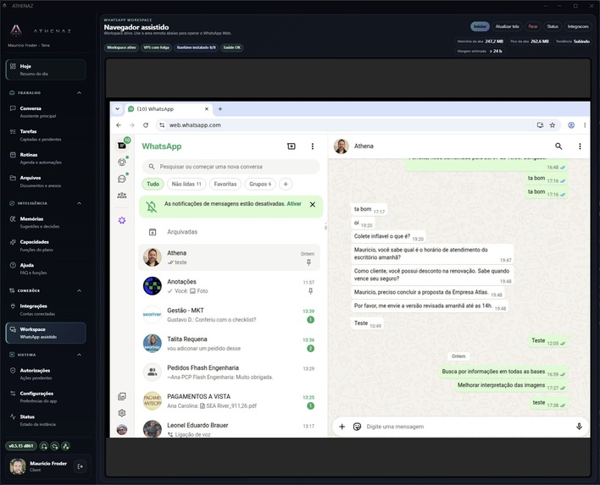The image size is (600, 485).
Task: Collapse the SISTEMA sidebar section
Action: point(79,355)
